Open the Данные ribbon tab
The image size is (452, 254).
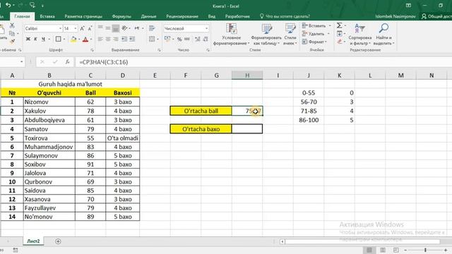[148, 16]
